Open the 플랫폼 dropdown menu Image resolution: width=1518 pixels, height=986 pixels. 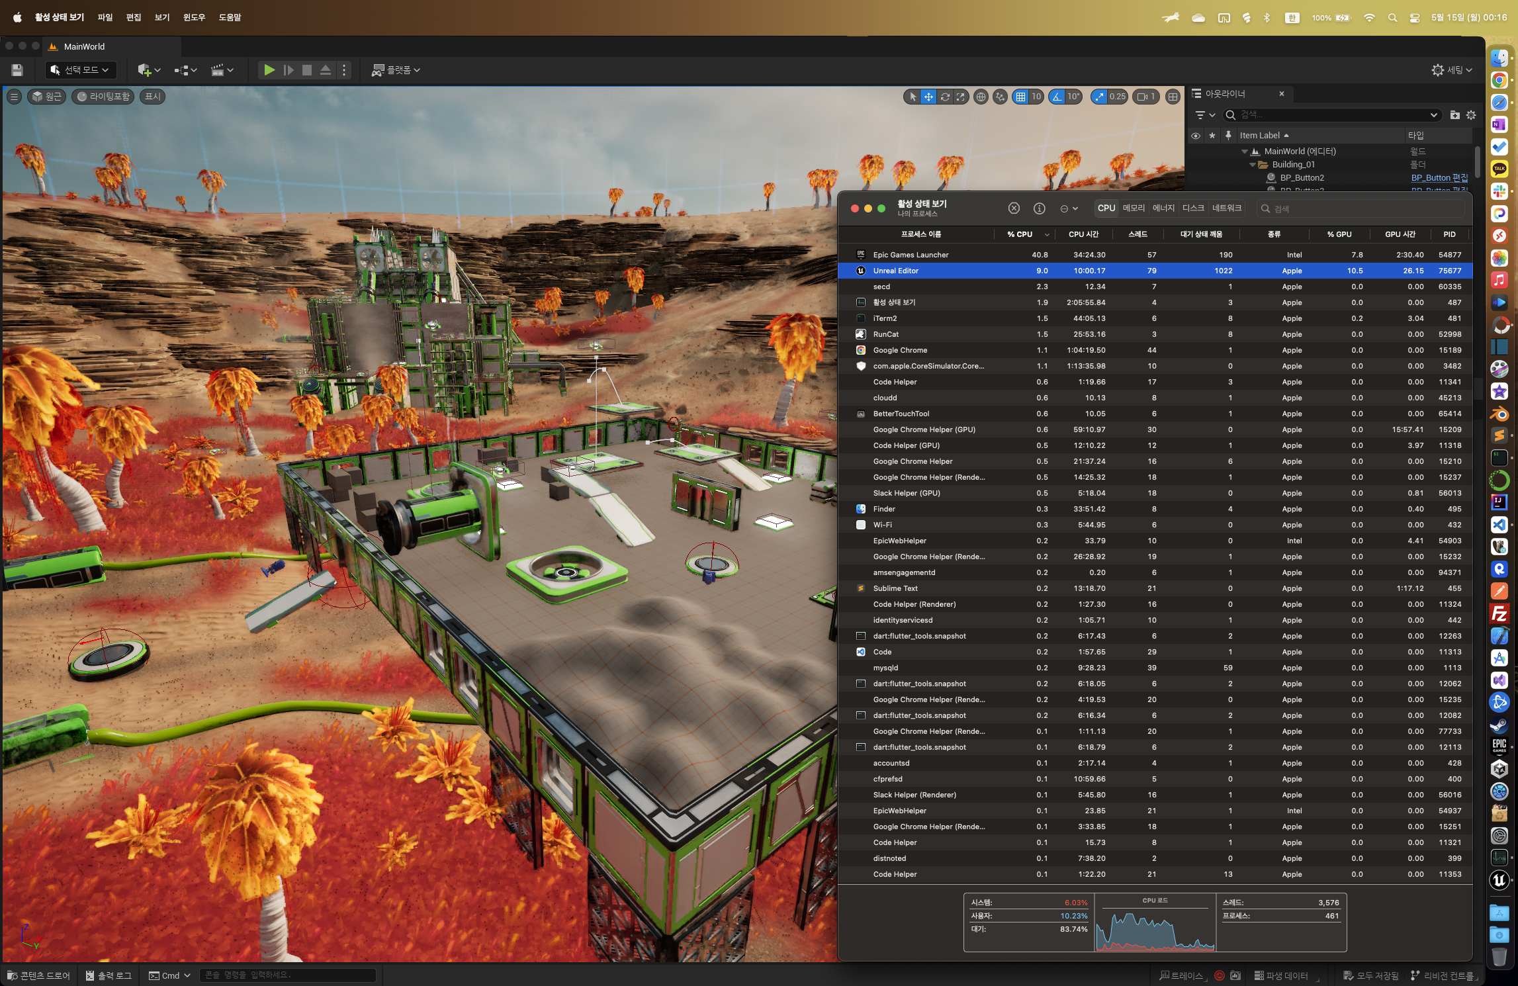pyautogui.click(x=396, y=70)
